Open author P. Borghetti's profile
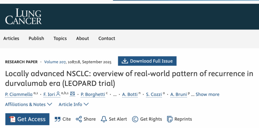The image size is (259, 128). 93,94
